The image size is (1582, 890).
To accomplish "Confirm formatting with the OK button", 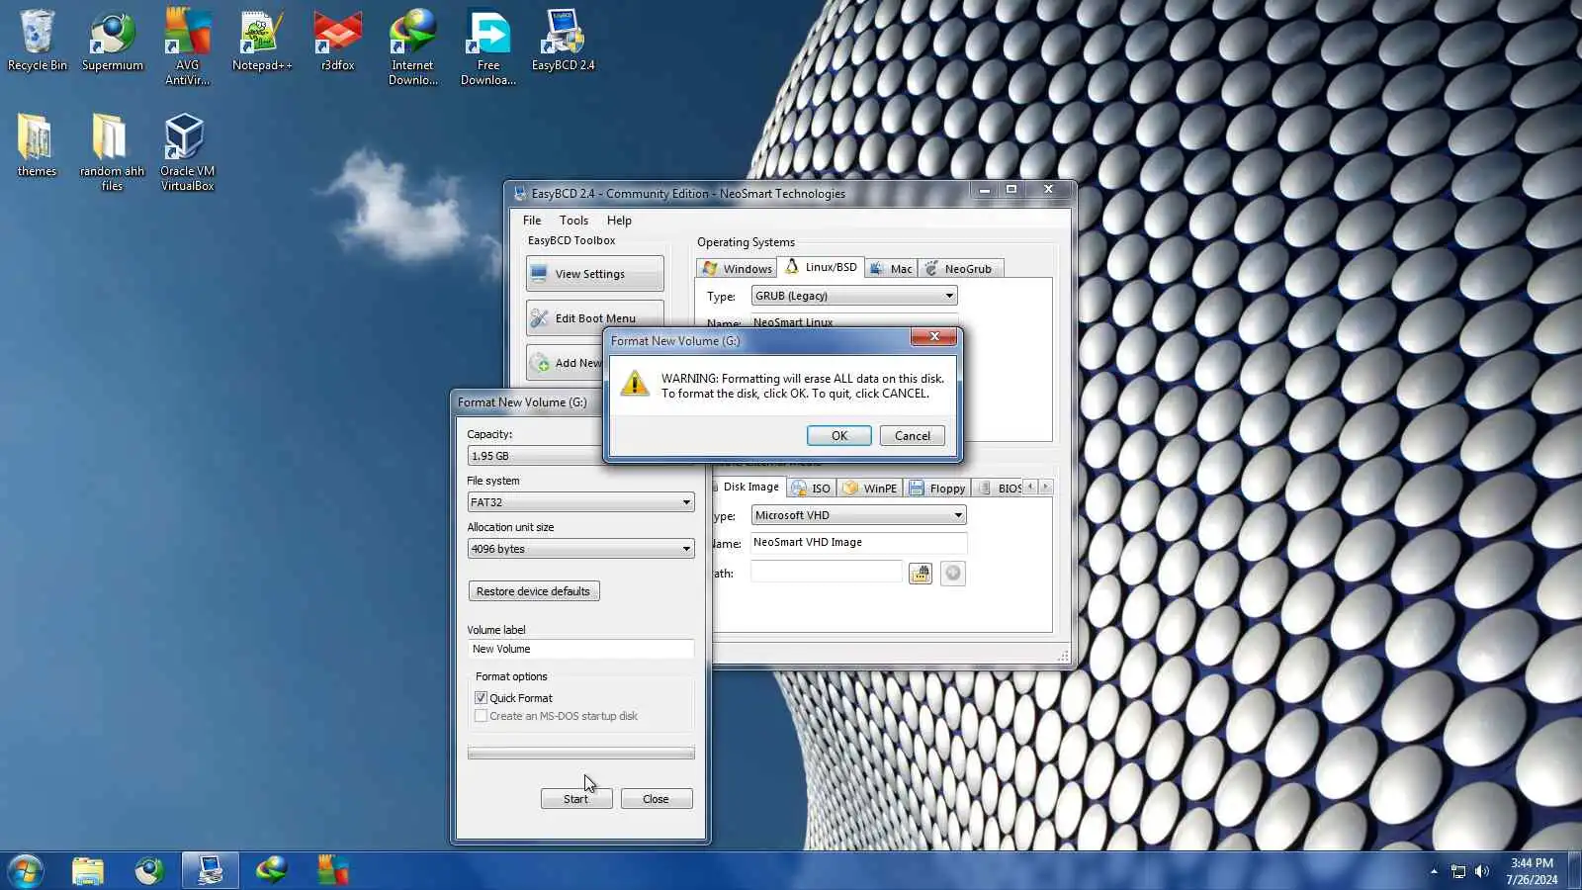I will 839,436.
